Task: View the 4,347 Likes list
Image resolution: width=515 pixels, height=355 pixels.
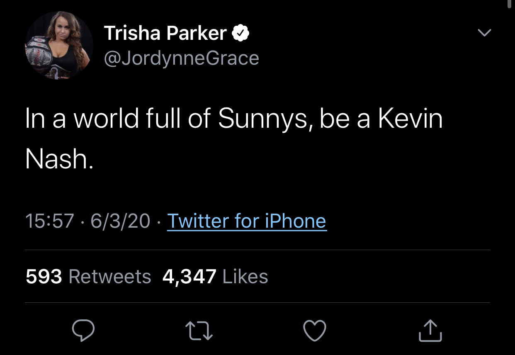Action: (x=215, y=277)
